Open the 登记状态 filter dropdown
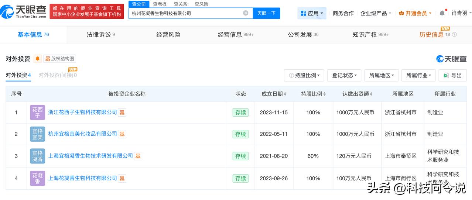Screen dimensions: 472x200 pyautogui.click(x=344, y=75)
